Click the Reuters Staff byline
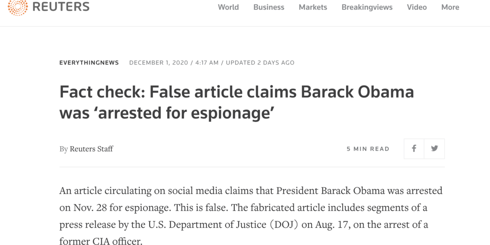The image size is (490, 245). [x=91, y=149]
